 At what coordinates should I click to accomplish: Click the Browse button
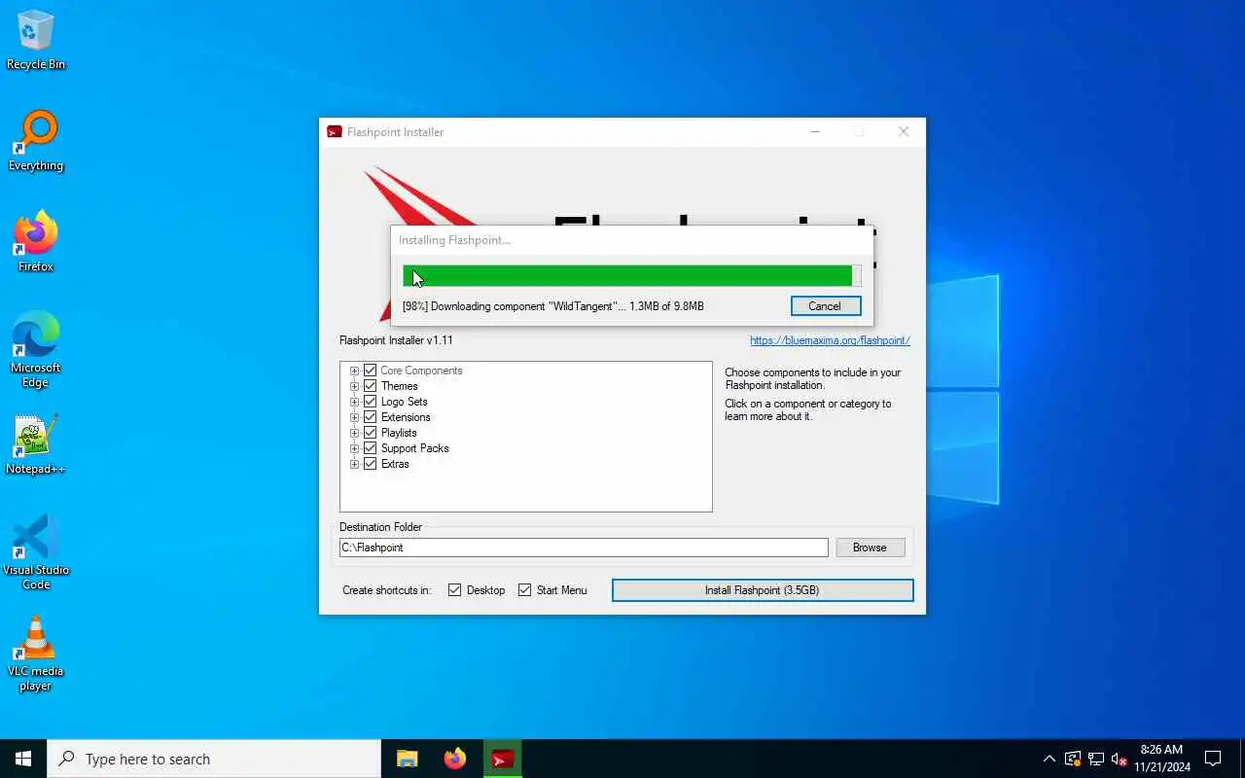pos(870,548)
